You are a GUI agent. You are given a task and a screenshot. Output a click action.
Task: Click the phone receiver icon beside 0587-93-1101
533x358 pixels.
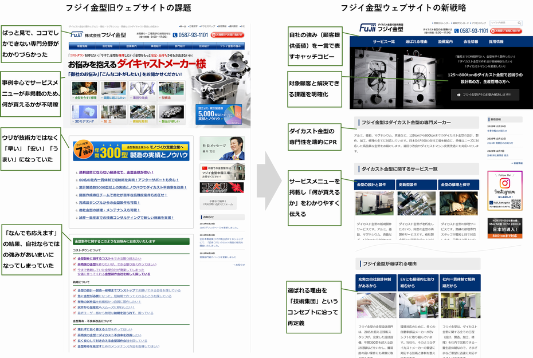click(456, 30)
